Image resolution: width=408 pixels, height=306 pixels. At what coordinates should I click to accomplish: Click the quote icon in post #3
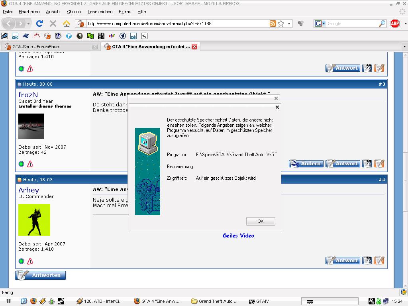(367, 164)
